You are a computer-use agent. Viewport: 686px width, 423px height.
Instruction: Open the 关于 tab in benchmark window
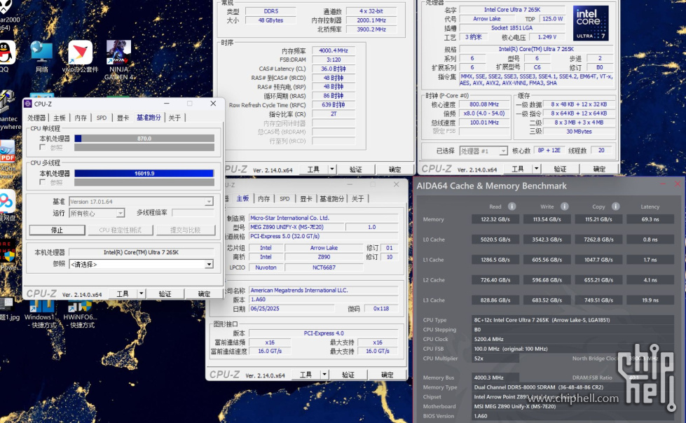point(174,118)
